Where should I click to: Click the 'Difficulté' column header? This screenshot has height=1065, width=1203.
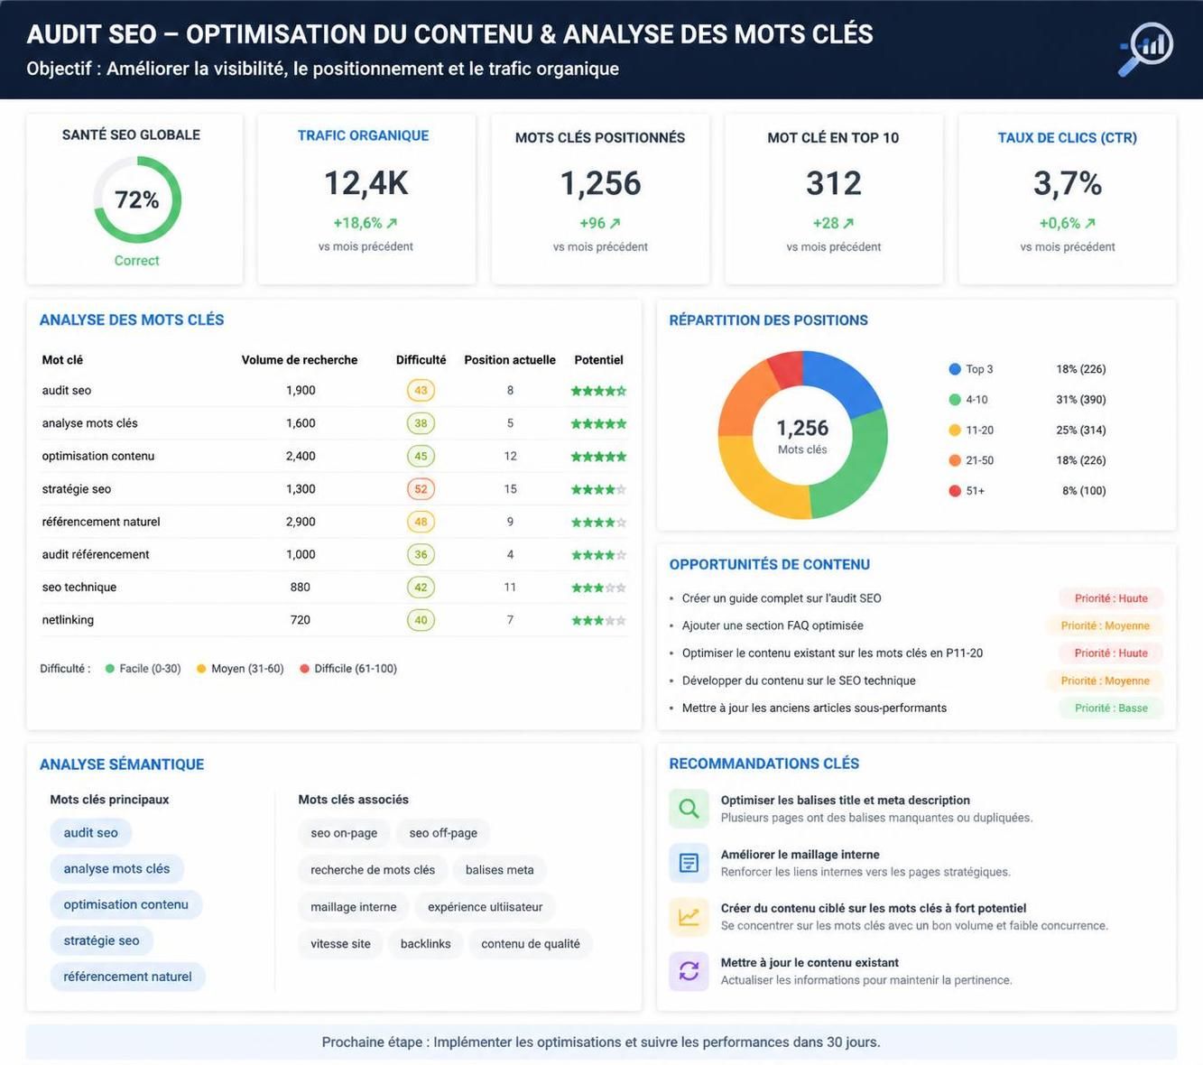coord(421,359)
